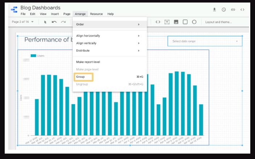
Task: Choose Group in Arrange menu
Action: click(x=110, y=77)
